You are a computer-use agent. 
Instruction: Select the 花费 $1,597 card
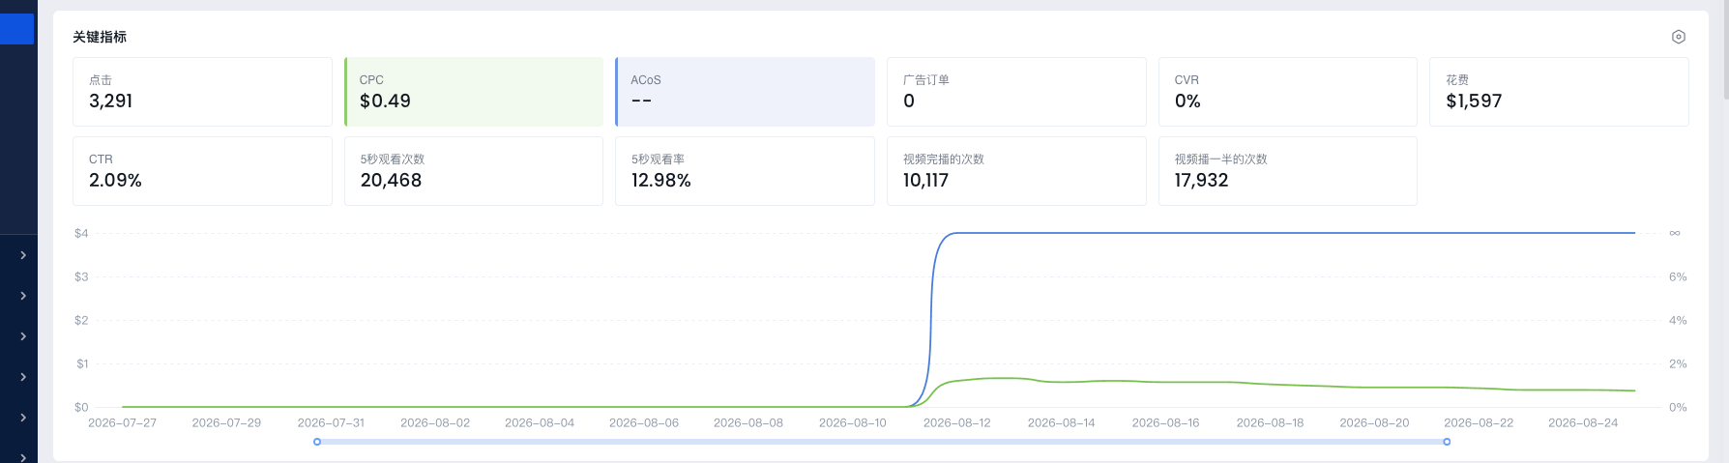coord(1559,92)
